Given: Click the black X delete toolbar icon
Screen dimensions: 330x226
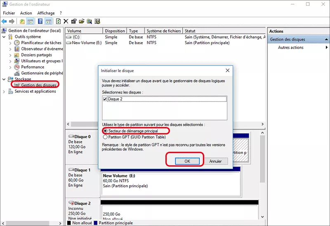Looking at the screenshot, I should [66, 21].
